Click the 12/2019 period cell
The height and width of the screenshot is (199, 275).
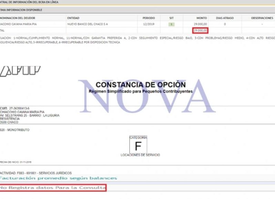pyautogui.click(x=149, y=24)
